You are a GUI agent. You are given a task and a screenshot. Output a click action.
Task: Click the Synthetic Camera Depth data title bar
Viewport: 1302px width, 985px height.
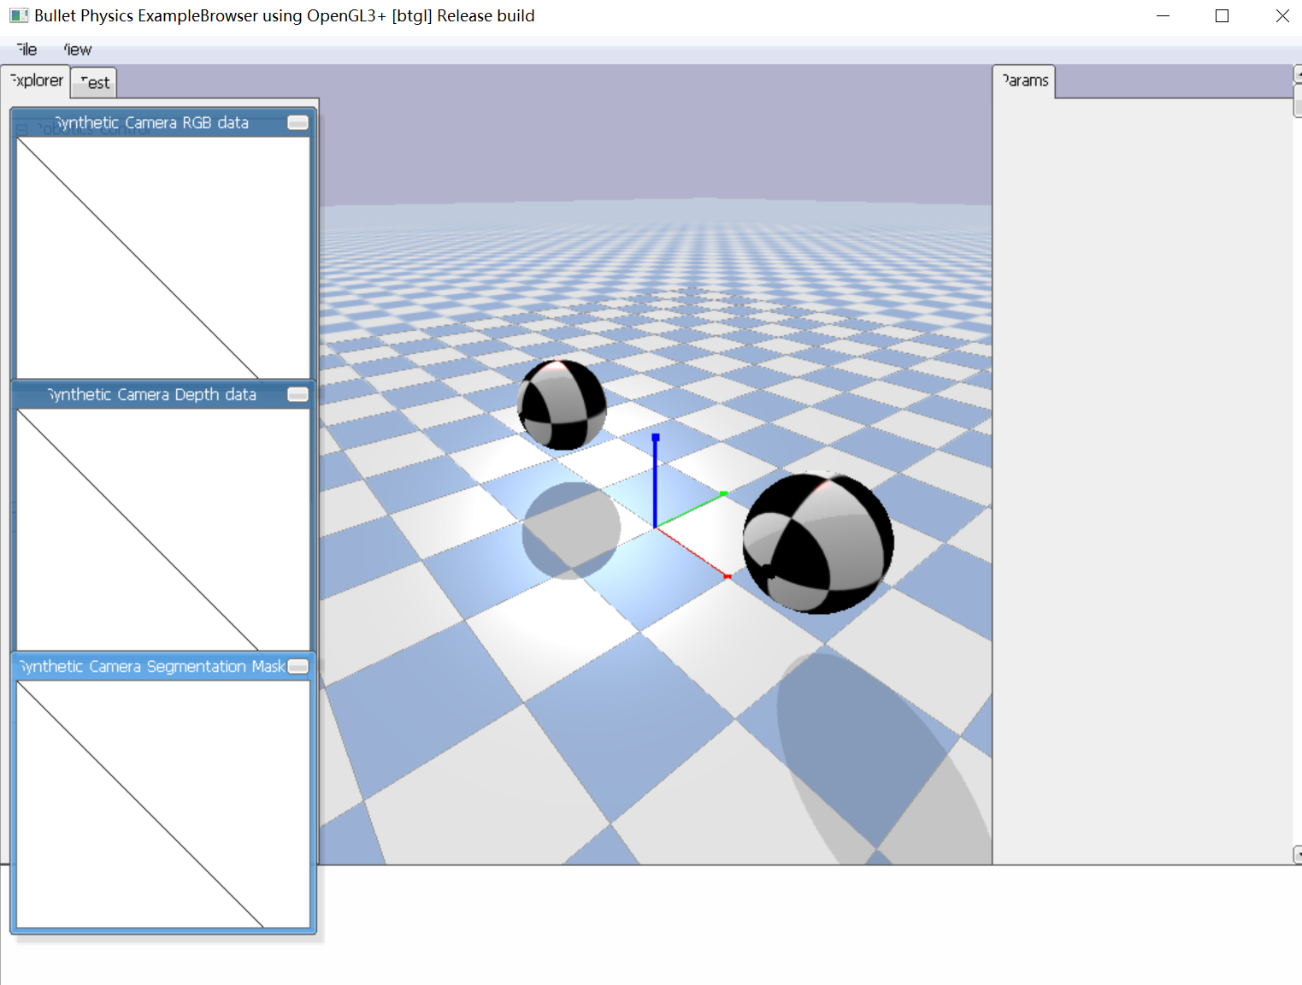click(x=152, y=394)
